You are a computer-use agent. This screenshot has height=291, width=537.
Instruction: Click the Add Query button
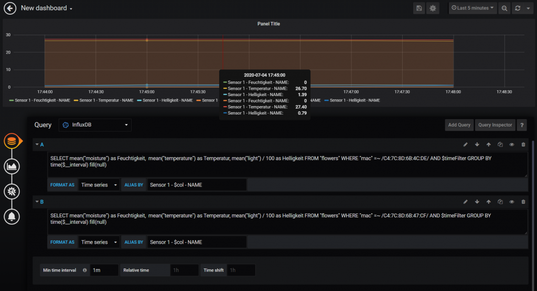tap(459, 125)
